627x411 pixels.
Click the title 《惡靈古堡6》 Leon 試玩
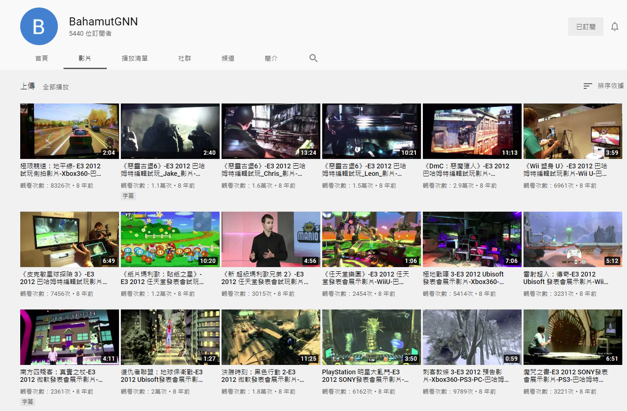[x=364, y=170]
